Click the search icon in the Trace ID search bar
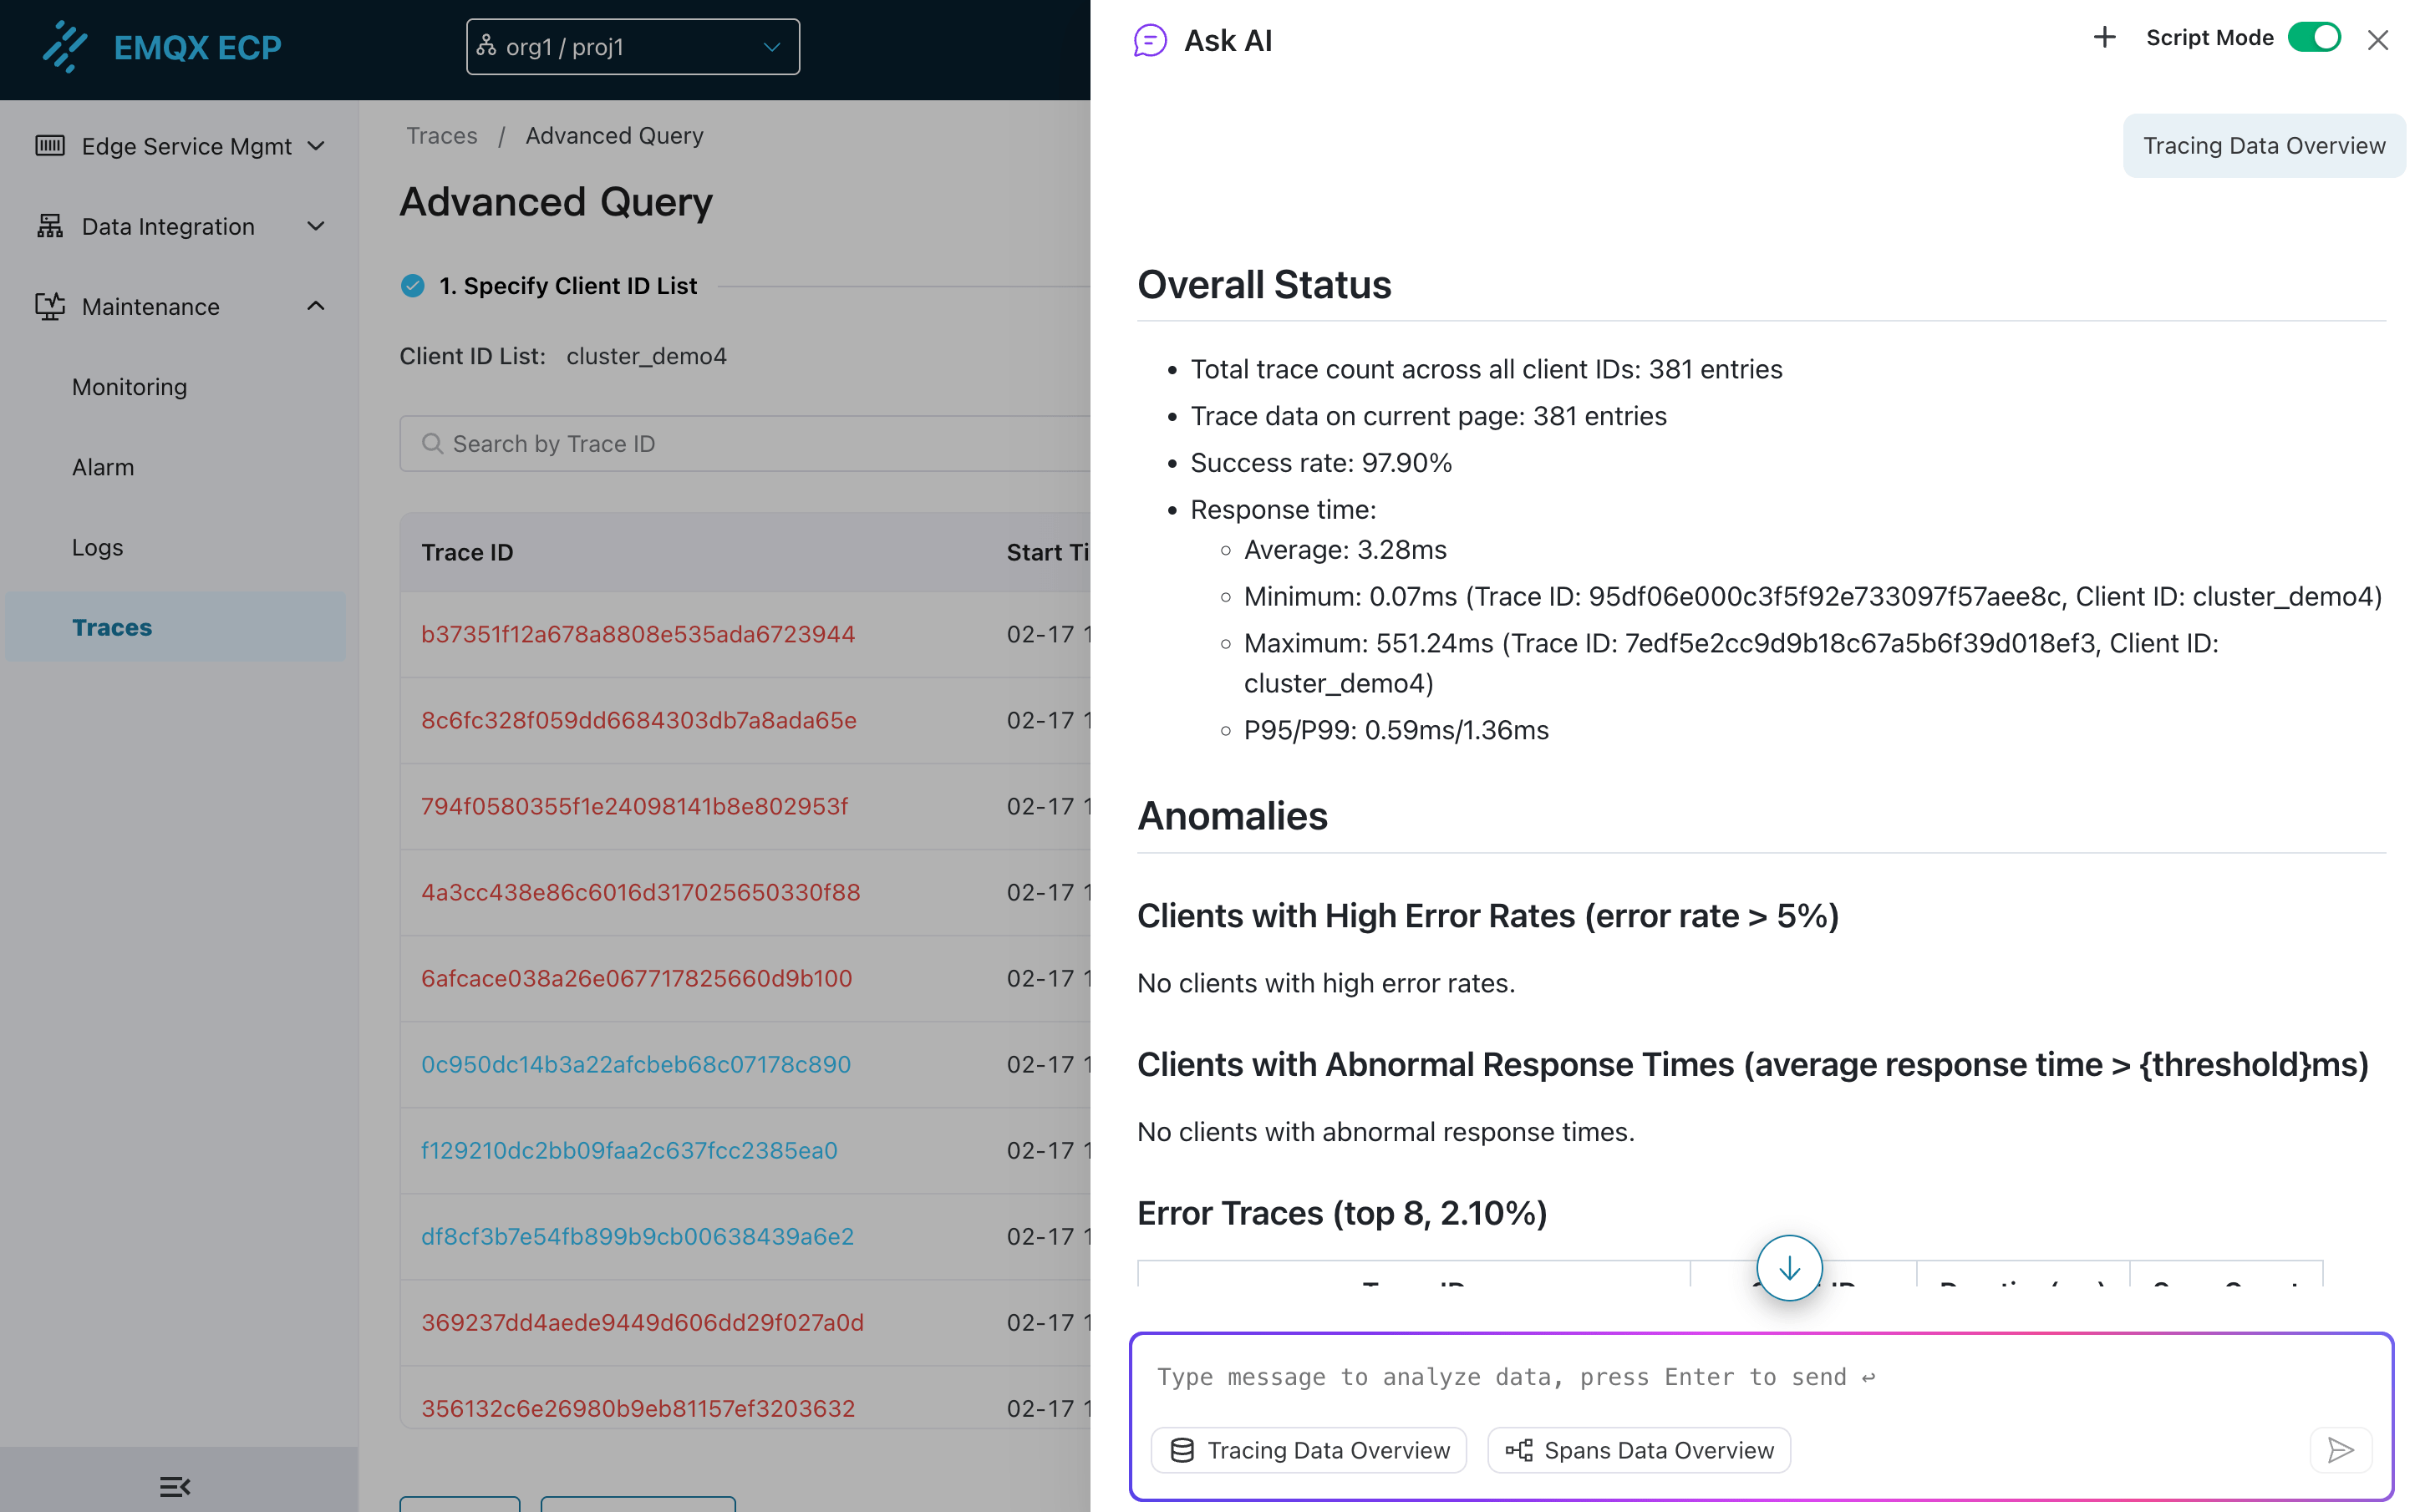This screenshot has height=1512, width=2420. 433,443
